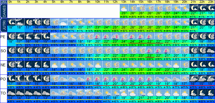Click the PE 12h heavy rain thunderstorm icon
The height and width of the screenshot is (103, 215).
116,36
